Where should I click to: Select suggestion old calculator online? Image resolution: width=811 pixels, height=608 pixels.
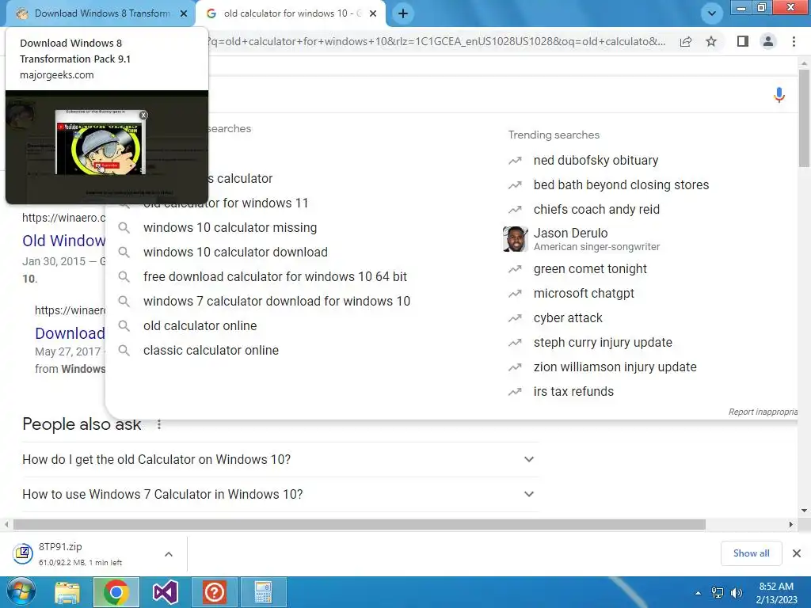(x=200, y=325)
